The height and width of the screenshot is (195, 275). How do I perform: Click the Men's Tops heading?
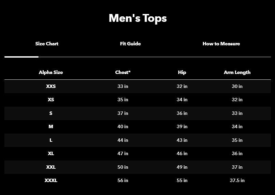click(x=137, y=18)
